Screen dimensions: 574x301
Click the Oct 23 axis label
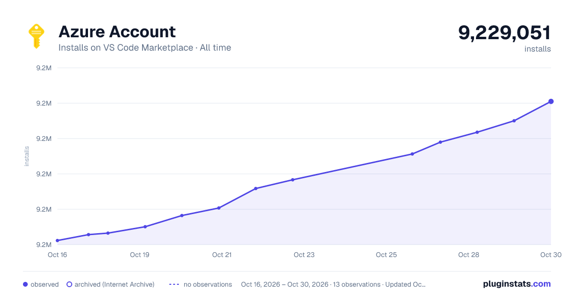point(304,255)
